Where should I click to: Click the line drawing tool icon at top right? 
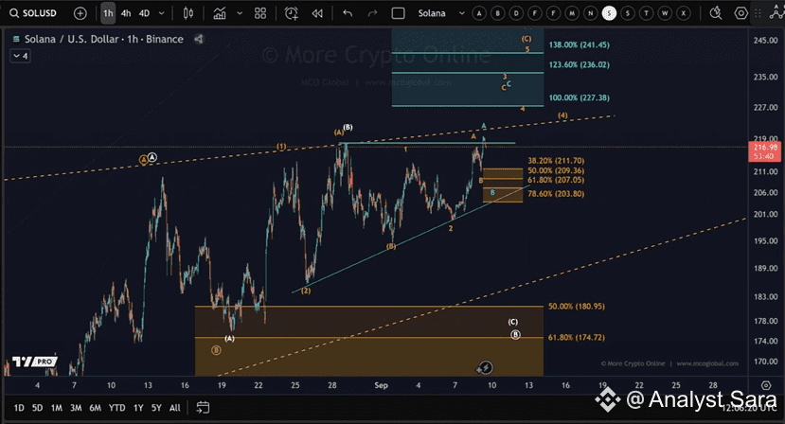(776, 13)
